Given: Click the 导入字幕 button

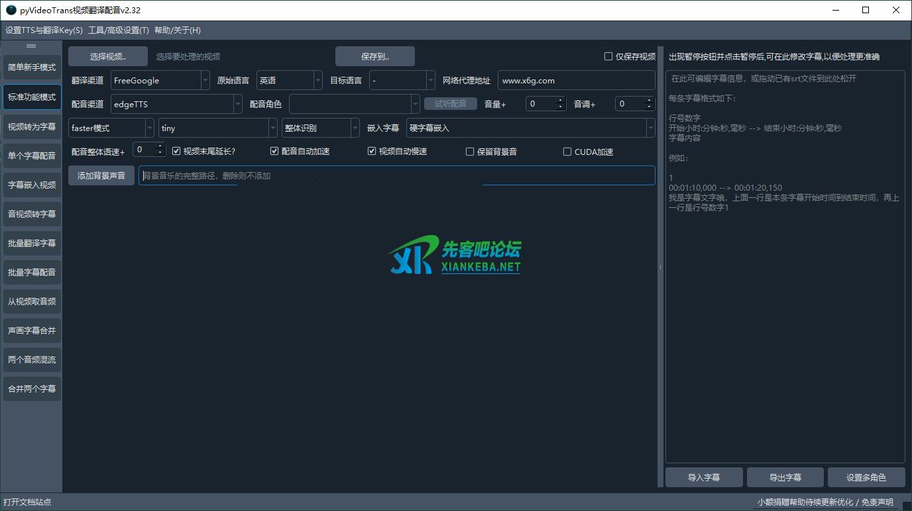Looking at the screenshot, I should coord(704,477).
